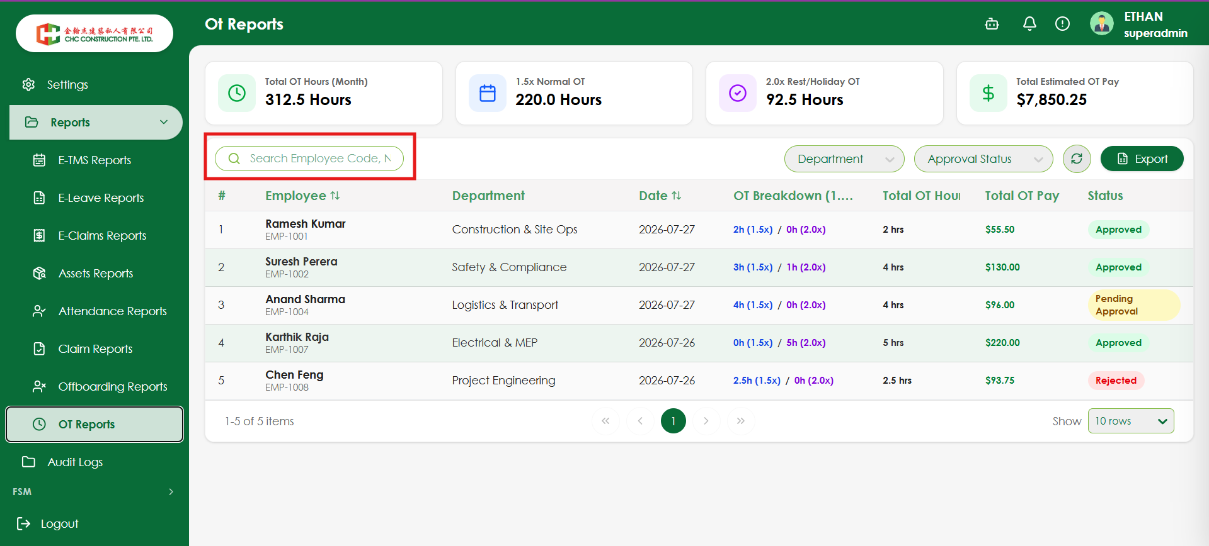
Task: Click Suresh Perera employee name
Action: [301, 262]
